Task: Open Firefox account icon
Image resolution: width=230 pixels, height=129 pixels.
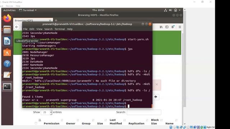Action: pyautogui.click(x=173, y=27)
